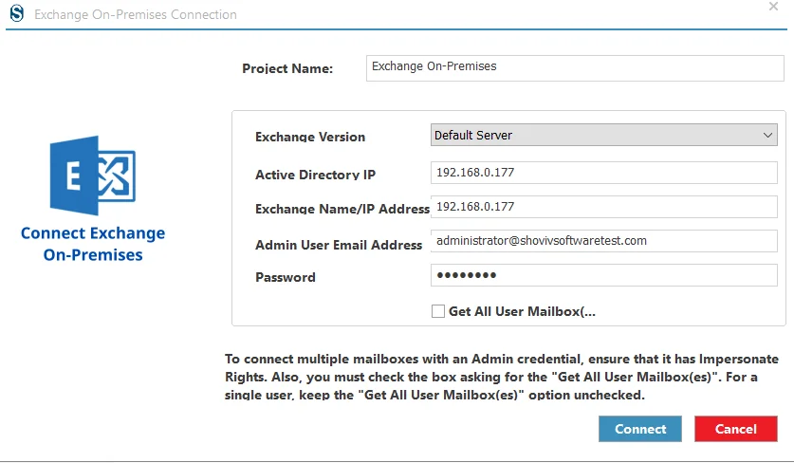Click the Shoviv app logo icon

(x=17, y=13)
